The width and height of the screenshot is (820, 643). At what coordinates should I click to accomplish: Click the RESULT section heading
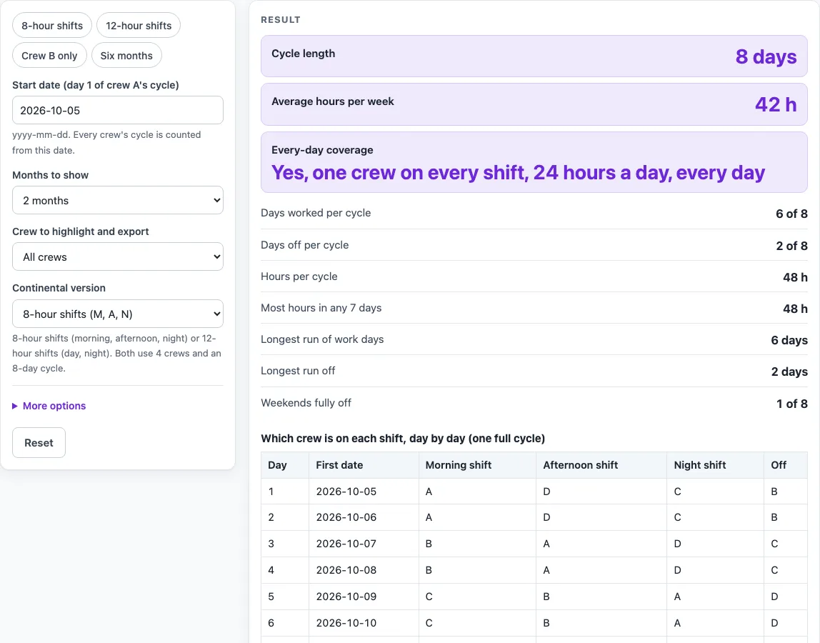[281, 20]
